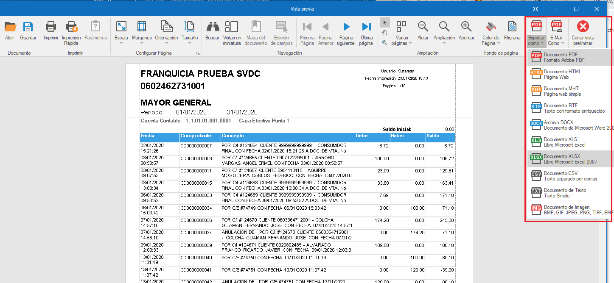Open the Tamaño page size dropdown
Screen dimensions: 614x283
(x=190, y=33)
